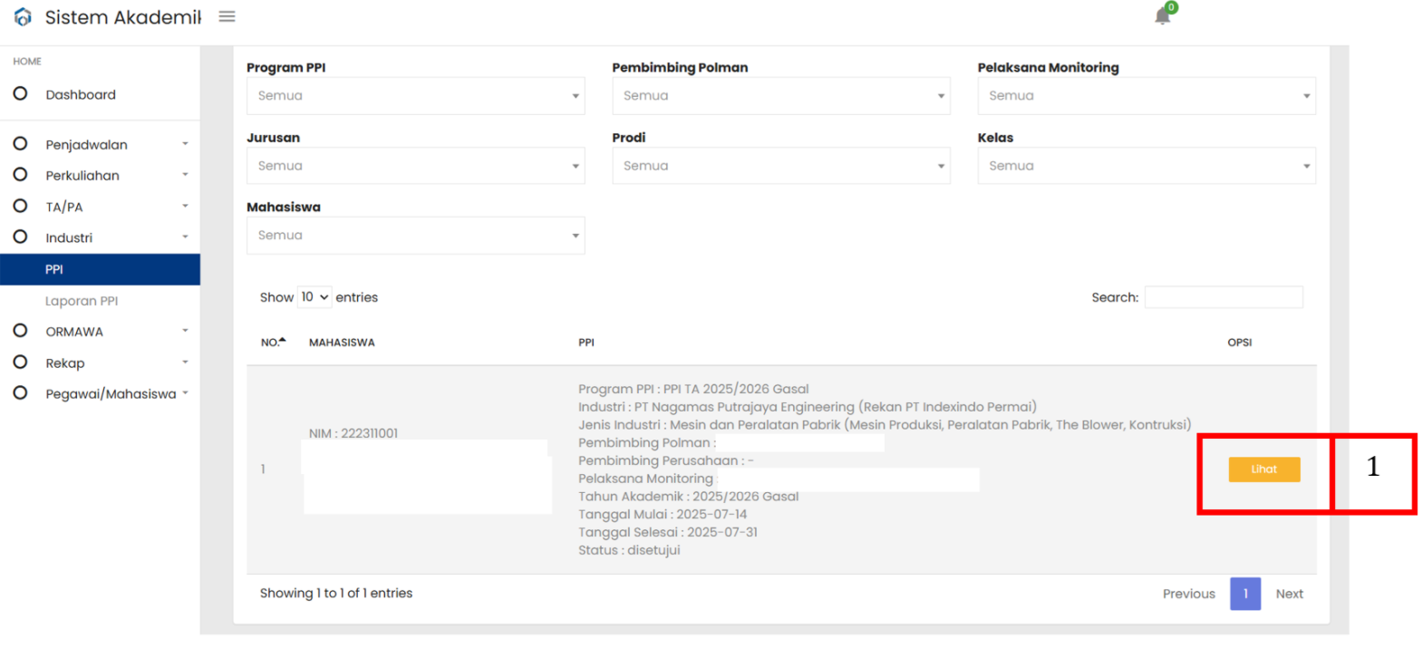The height and width of the screenshot is (648, 1422).
Task: Click the yellow Lihat button
Action: 1264,469
